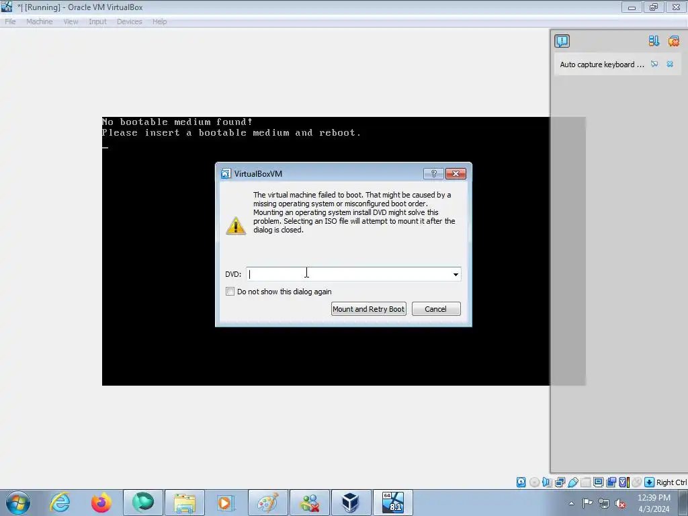
Task: Click Cancel in the VirtualBoxVM dialog
Action: coord(435,309)
